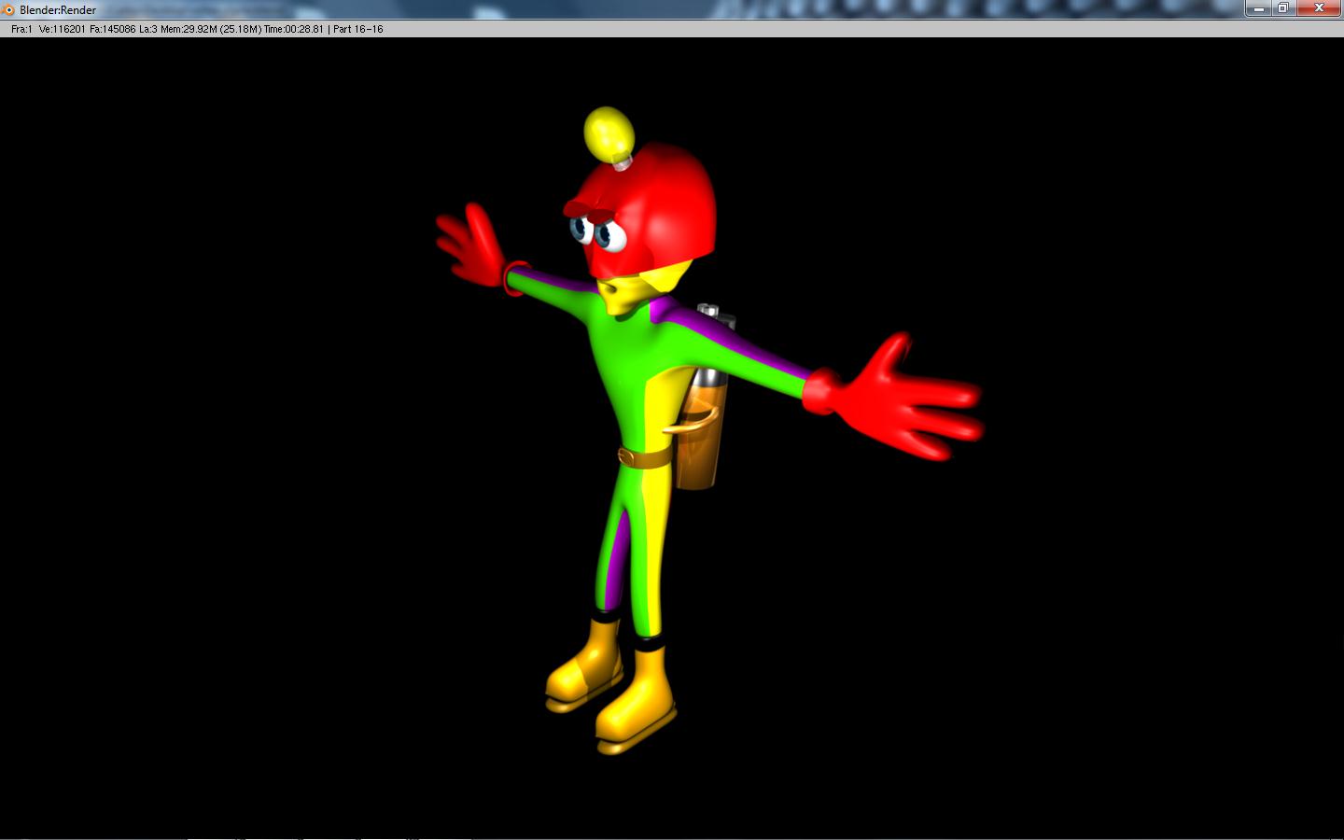
Task: Close the Blender:Render window
Action: 1319,8
